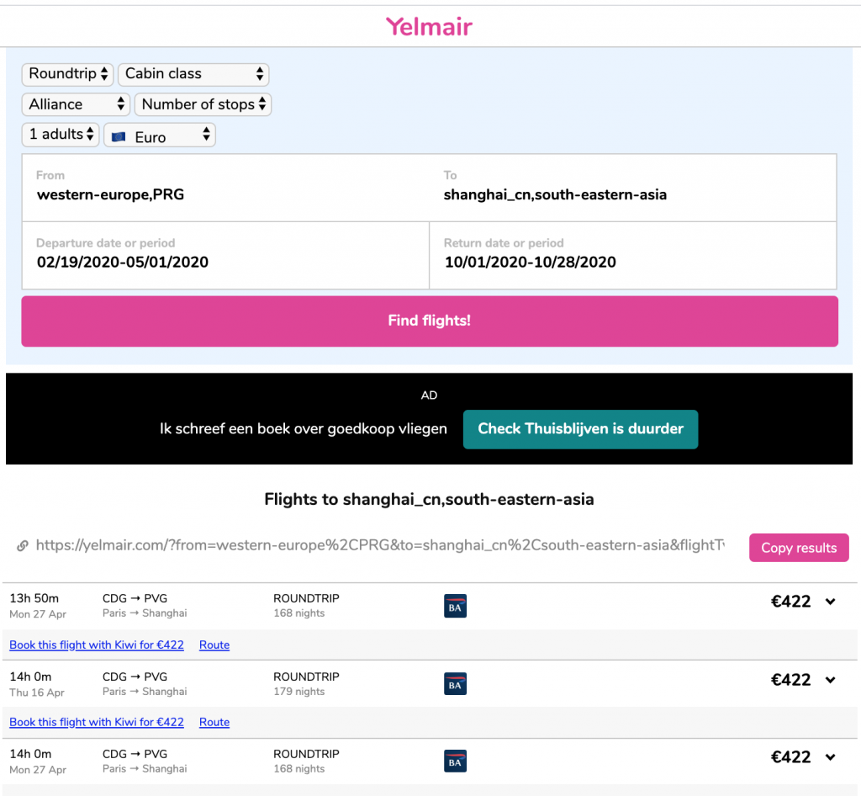Click the Copy results button
The width and height of the screenshot is (861, 796).
point(799,548)
